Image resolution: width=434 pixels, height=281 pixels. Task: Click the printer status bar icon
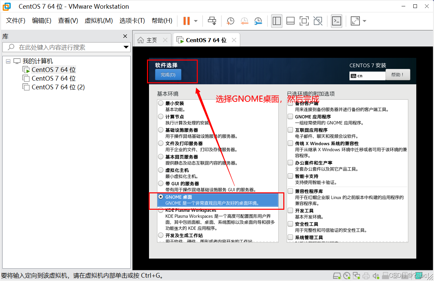[x=367, y=276]
